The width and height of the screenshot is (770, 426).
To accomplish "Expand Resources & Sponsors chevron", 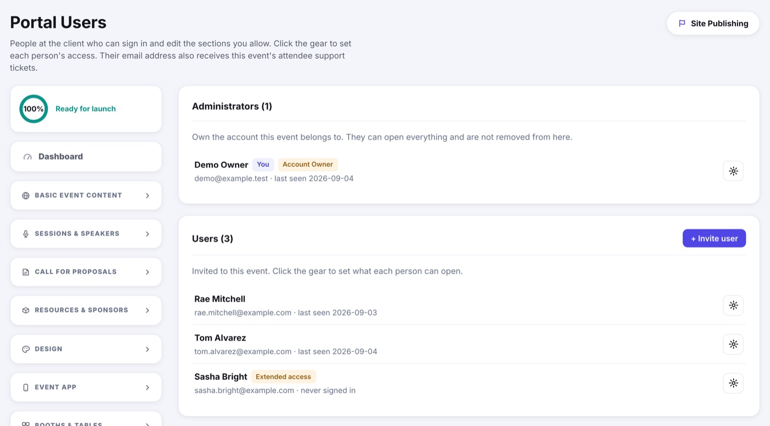I will pyautogui.click(x=147, y=311).
